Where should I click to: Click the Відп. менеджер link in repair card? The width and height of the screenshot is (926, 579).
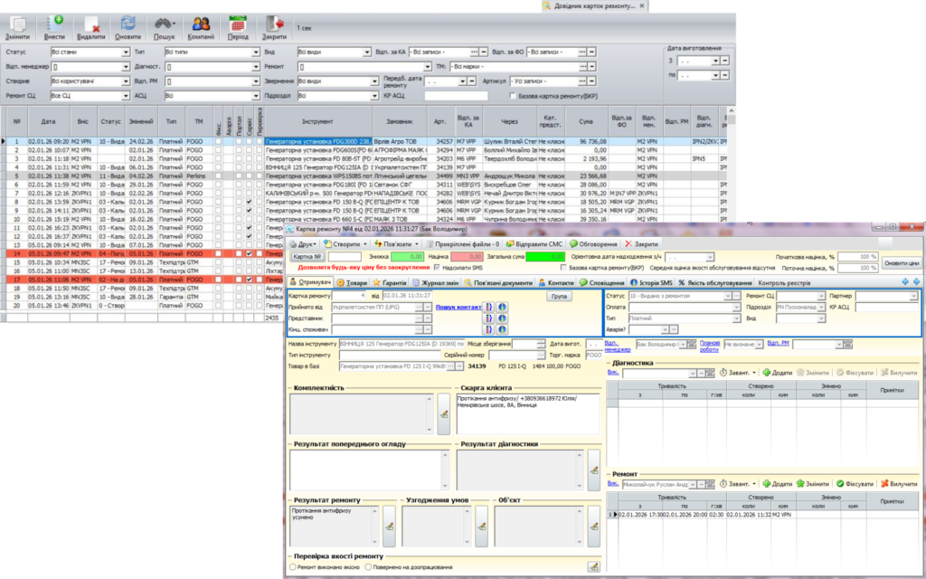tap(618, 345)
